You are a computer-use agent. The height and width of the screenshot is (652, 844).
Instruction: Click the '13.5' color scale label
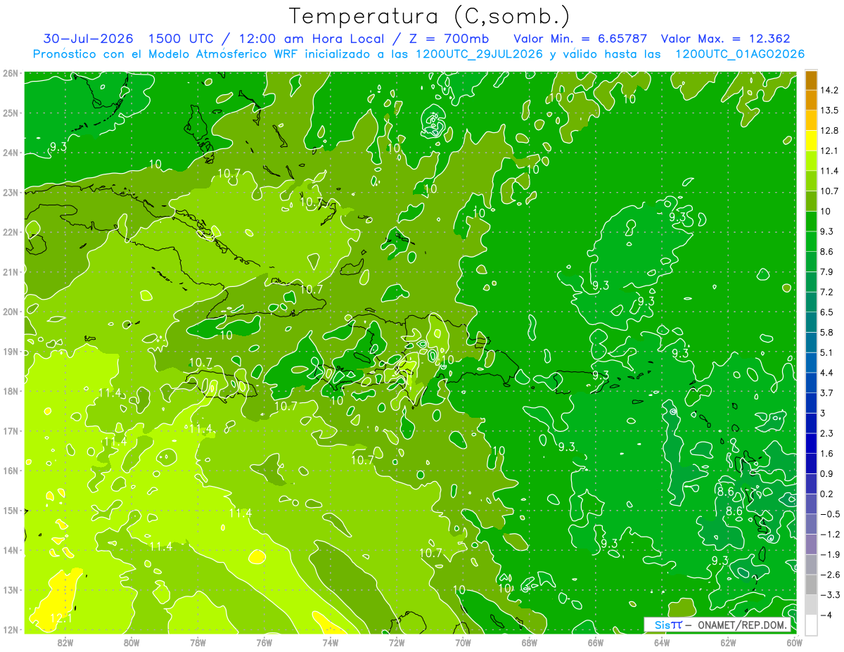click(x=830, y=110)
